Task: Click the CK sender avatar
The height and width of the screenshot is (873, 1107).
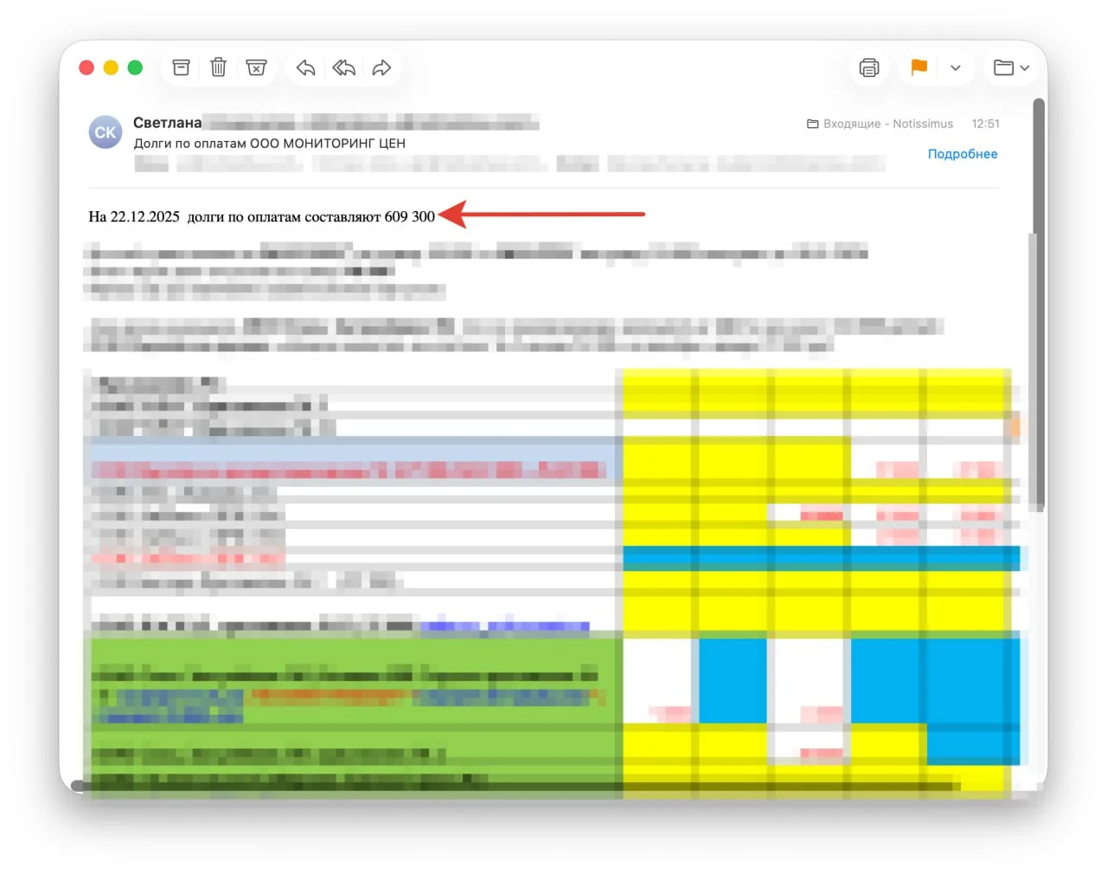Action: (106, 132)
